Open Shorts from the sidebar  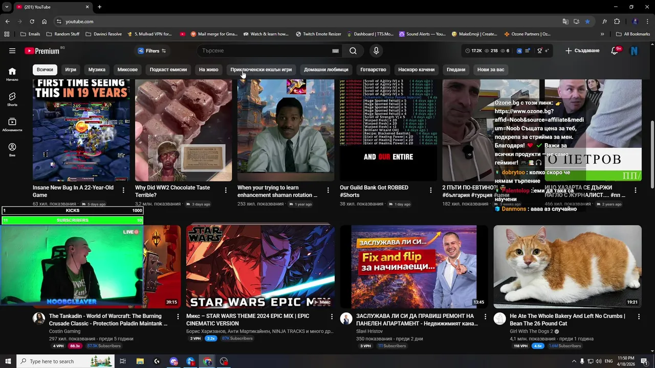(x=12, y=99)
